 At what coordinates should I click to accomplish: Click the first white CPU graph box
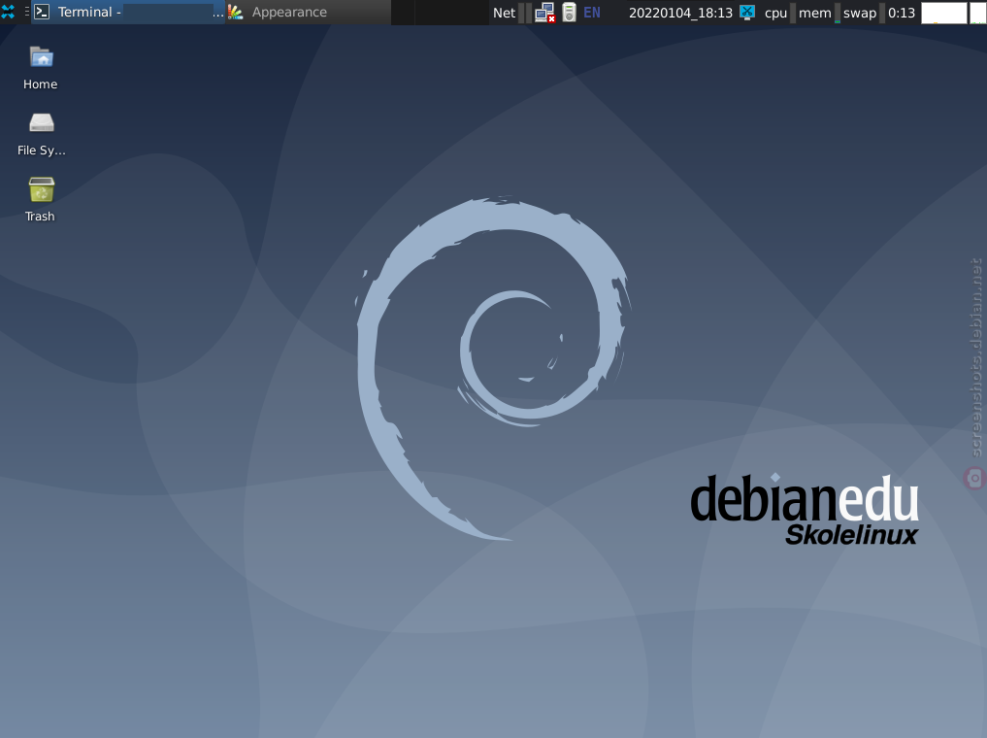(x=943, y=13)
